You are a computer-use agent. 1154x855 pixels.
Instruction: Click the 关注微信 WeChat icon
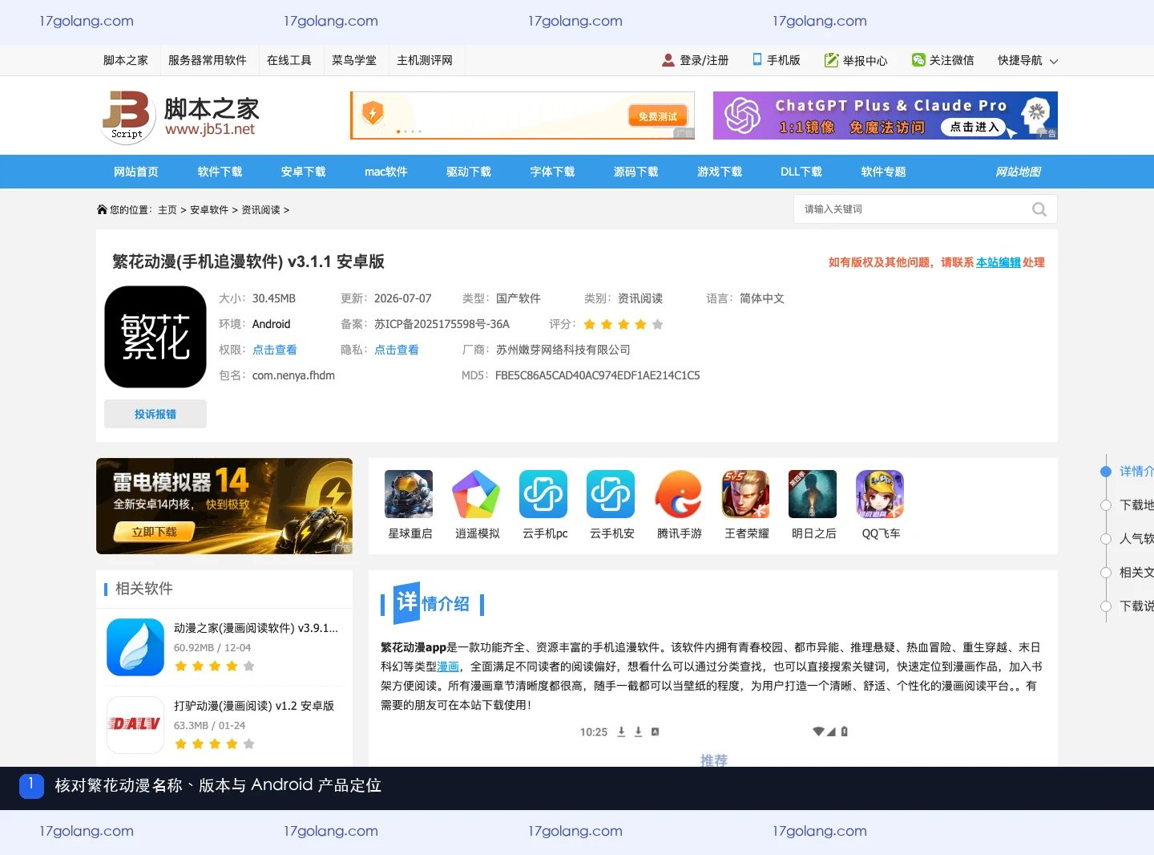pyautogui.click(x=918, y=60)
